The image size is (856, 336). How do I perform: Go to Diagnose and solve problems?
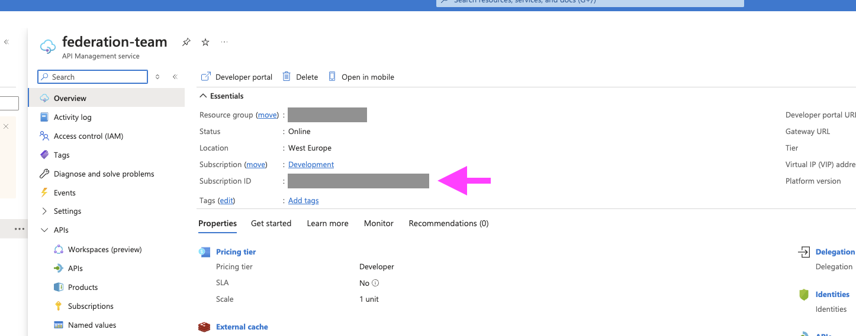coord(104,174)
